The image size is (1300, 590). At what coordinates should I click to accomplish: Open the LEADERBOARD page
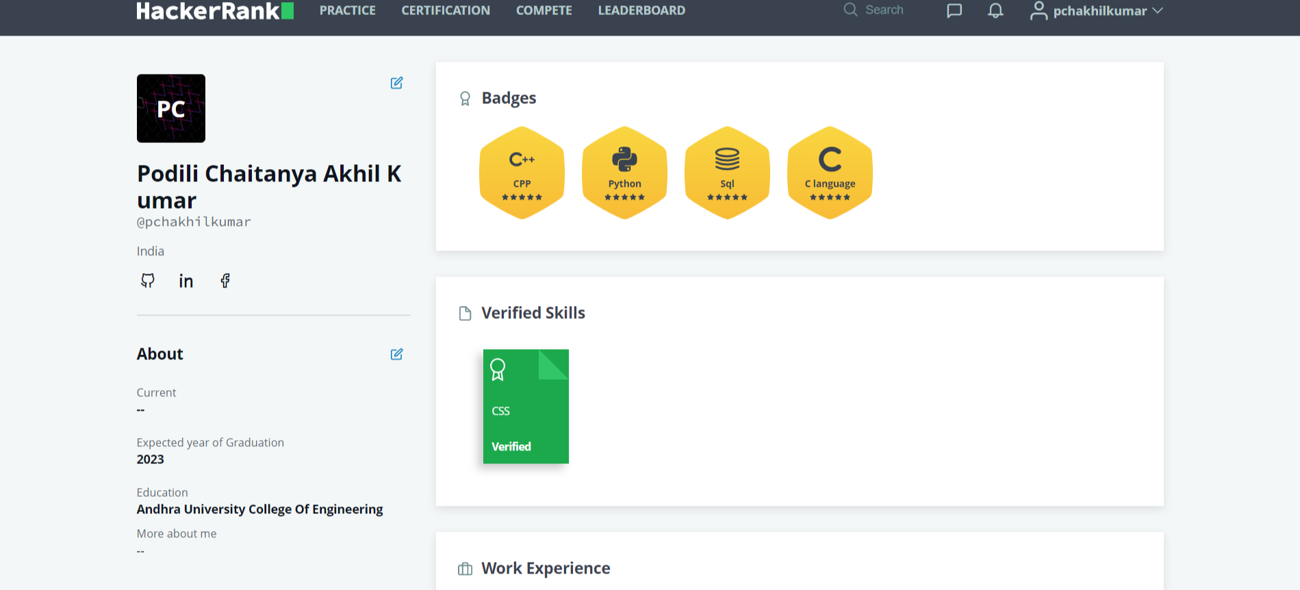(641, 11)
